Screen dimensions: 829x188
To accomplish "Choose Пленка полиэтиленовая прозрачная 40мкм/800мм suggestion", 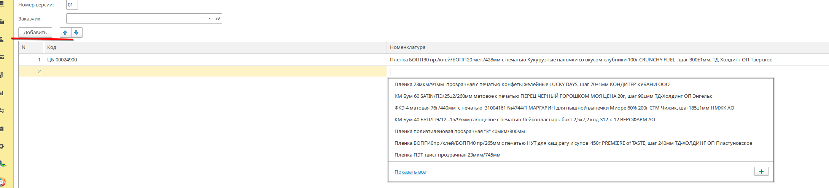I will pos(459,131).
